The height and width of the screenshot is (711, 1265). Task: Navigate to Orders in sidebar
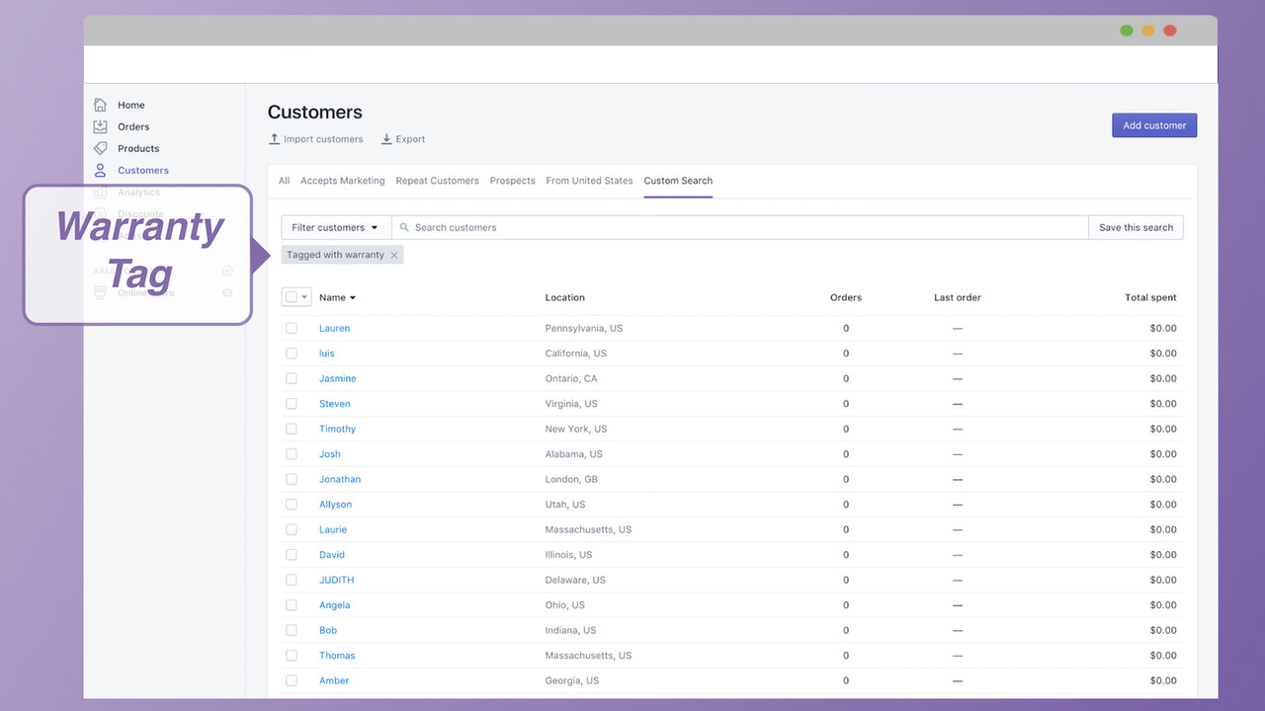click(133, 126)
